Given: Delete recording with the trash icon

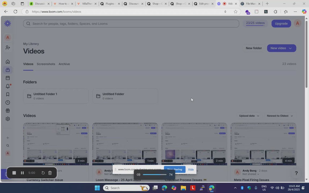Looking at the screenshot, I should coord(50,173).
